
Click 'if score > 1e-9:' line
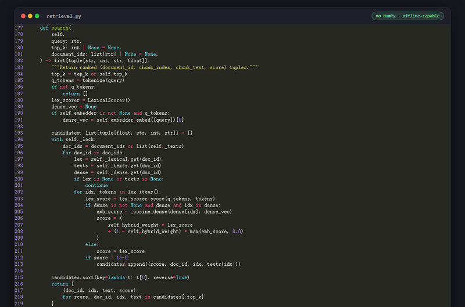coord(108,258)
